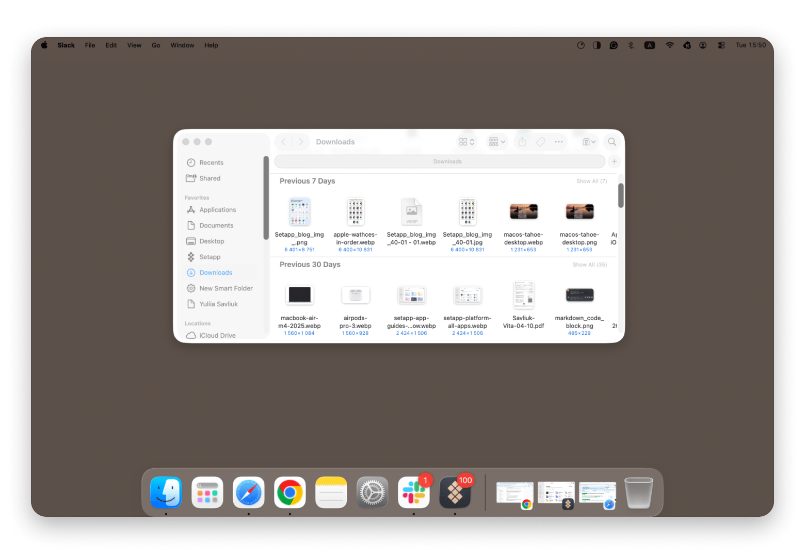Click the file list vertical scrollbar
Screen dimensions: 805x558
[621, 196]
